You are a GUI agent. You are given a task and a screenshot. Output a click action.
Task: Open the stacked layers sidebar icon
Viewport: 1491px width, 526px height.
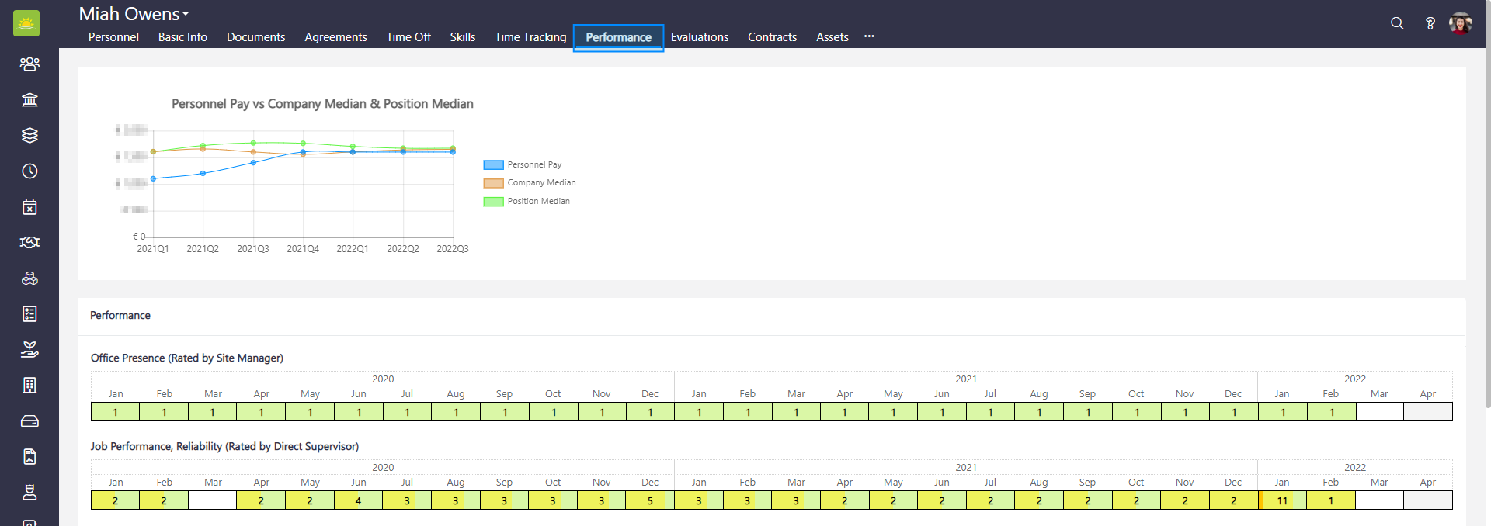coord(30,135)
